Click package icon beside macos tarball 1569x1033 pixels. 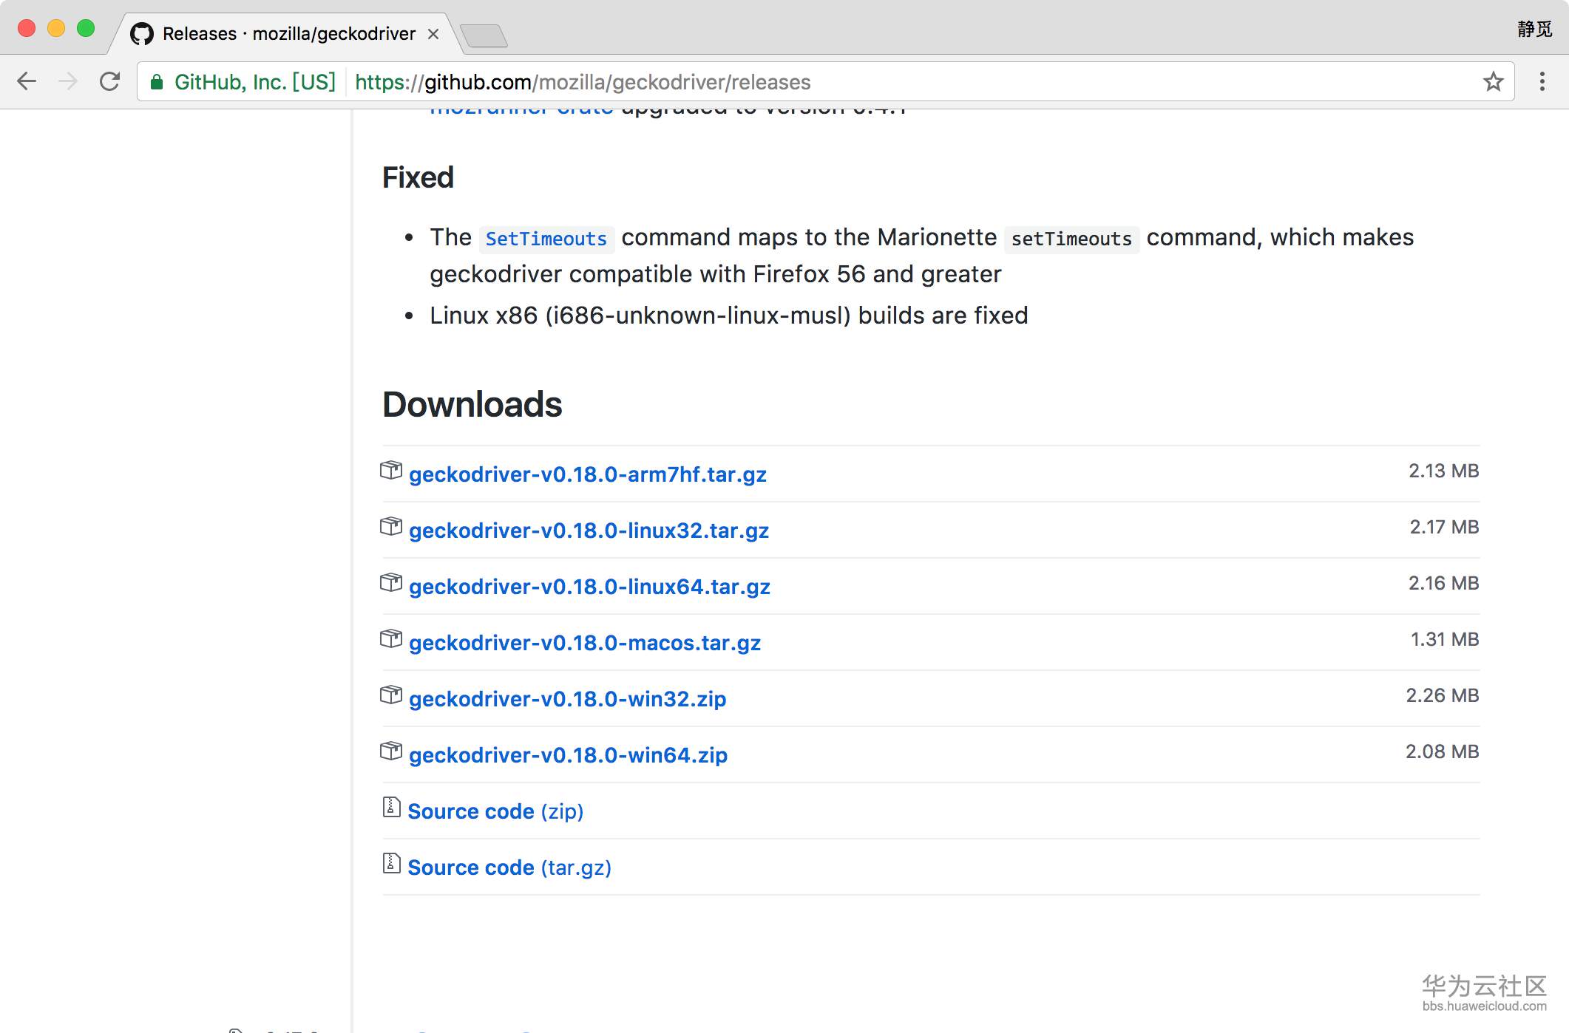[x=390, y=638]
